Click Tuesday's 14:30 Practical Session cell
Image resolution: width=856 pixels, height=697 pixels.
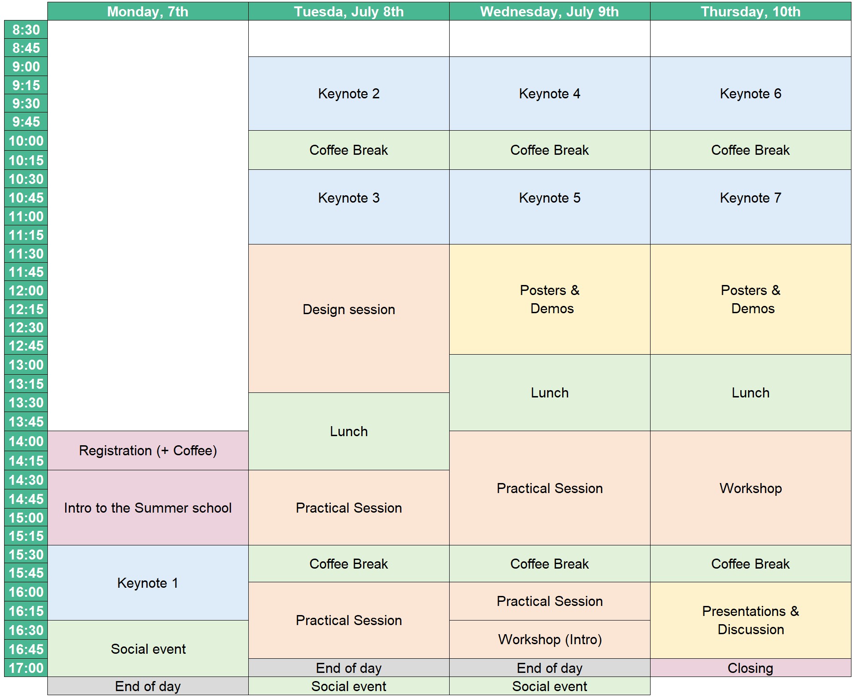tap(349, 508)
